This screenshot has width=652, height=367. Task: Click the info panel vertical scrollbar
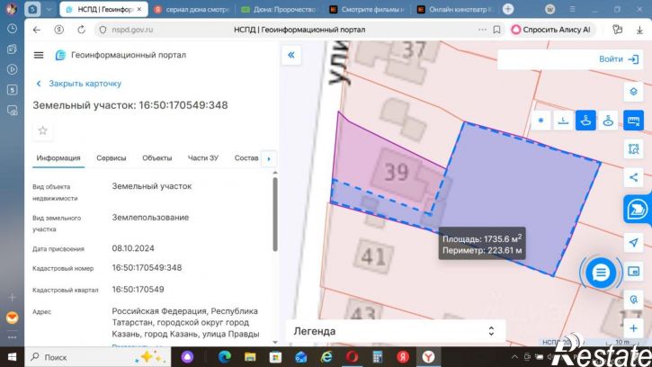(x=275, y=215)
